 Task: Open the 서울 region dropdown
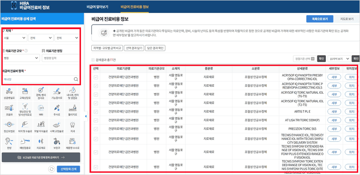[x=14, y=38]
